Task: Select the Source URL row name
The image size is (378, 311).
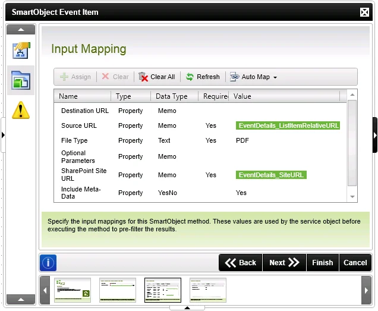Action: 79,125
